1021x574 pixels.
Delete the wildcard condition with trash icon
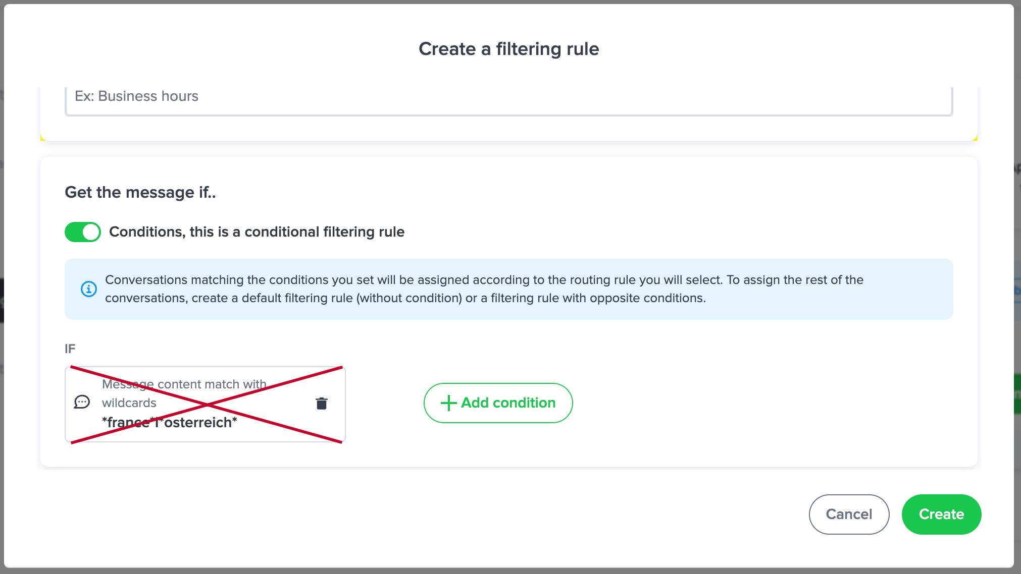[x=322, y=404]
